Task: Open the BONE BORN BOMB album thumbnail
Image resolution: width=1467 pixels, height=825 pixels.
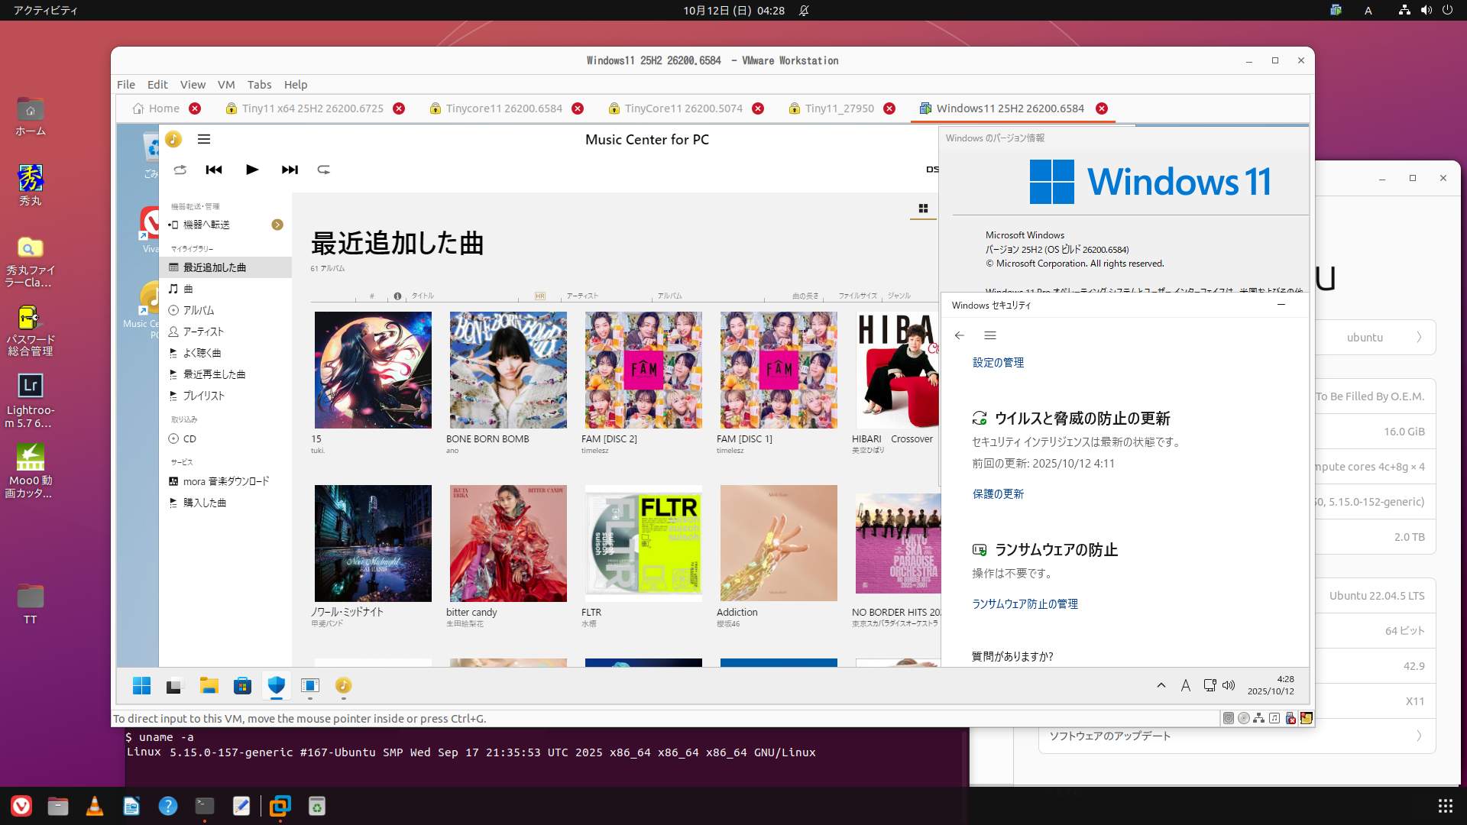Action: pyautogui.click(x=508, y=370)
